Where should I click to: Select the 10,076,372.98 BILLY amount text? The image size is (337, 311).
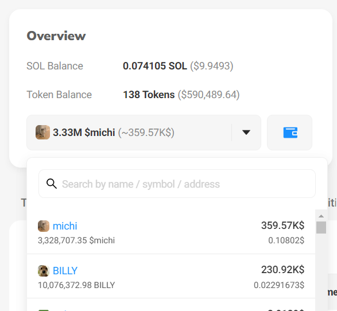76,285
